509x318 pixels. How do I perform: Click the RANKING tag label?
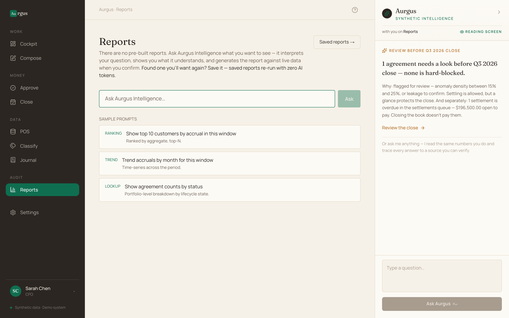tap(113, 133)
